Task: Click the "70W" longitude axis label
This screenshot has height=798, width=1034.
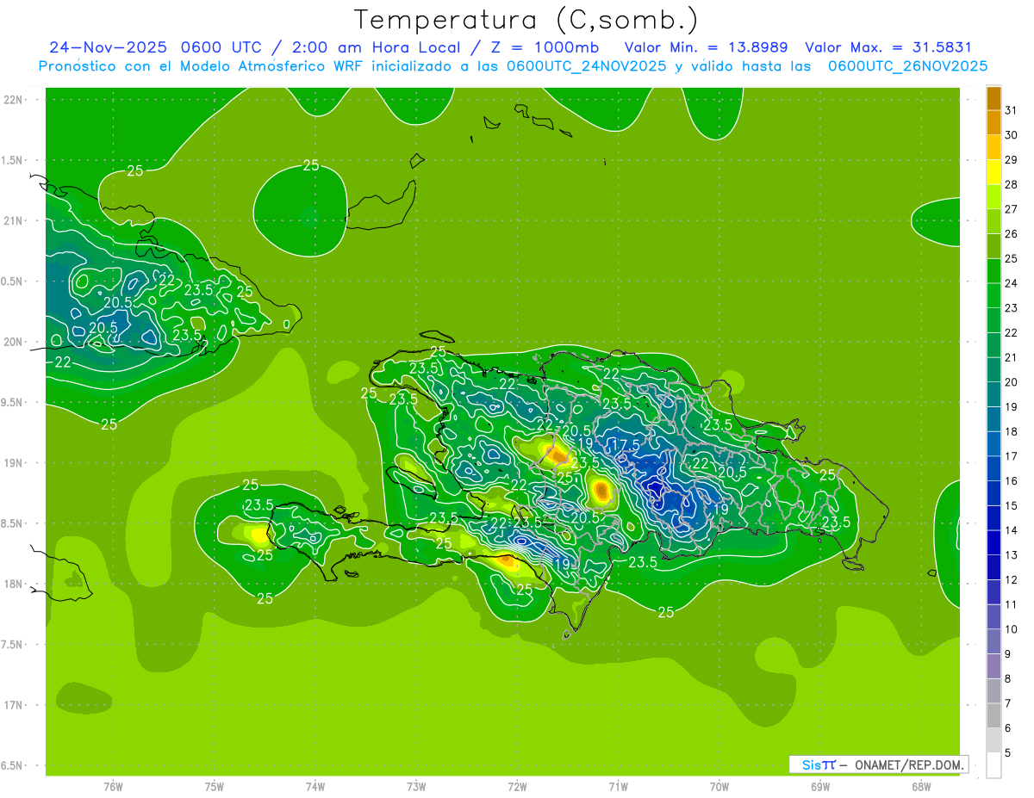Action: click(x=719, y=786)
